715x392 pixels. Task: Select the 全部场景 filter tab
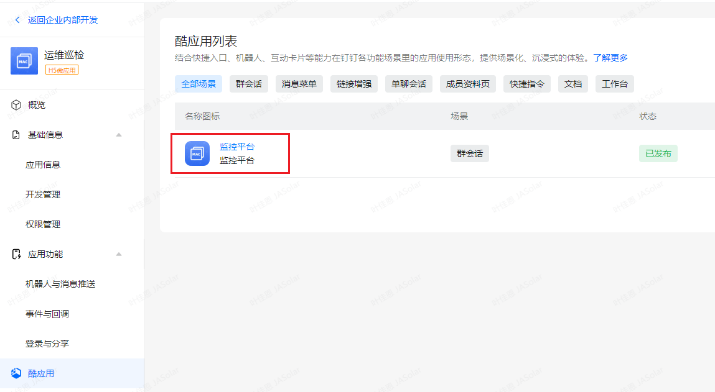pyautogui.click(x=199, y=84)
